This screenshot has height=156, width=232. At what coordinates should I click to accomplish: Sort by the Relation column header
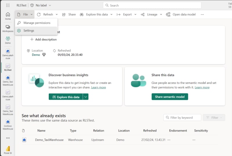click(99, 130)
